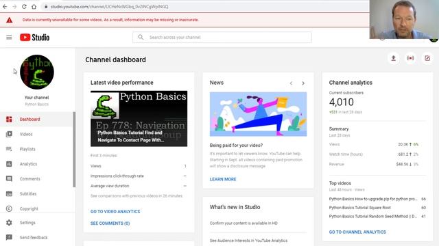The height and width of the screenshot is (246, 439).
Task: Click the data unavailable warning message
Action: click(110, 20)
